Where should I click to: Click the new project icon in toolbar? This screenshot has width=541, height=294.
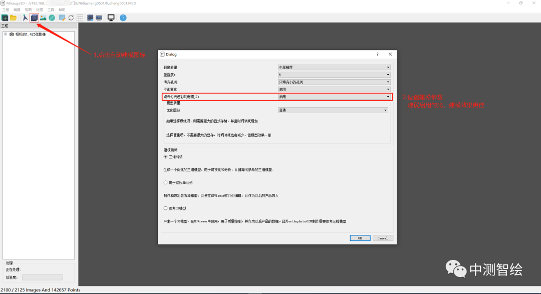tap(5, 18)
